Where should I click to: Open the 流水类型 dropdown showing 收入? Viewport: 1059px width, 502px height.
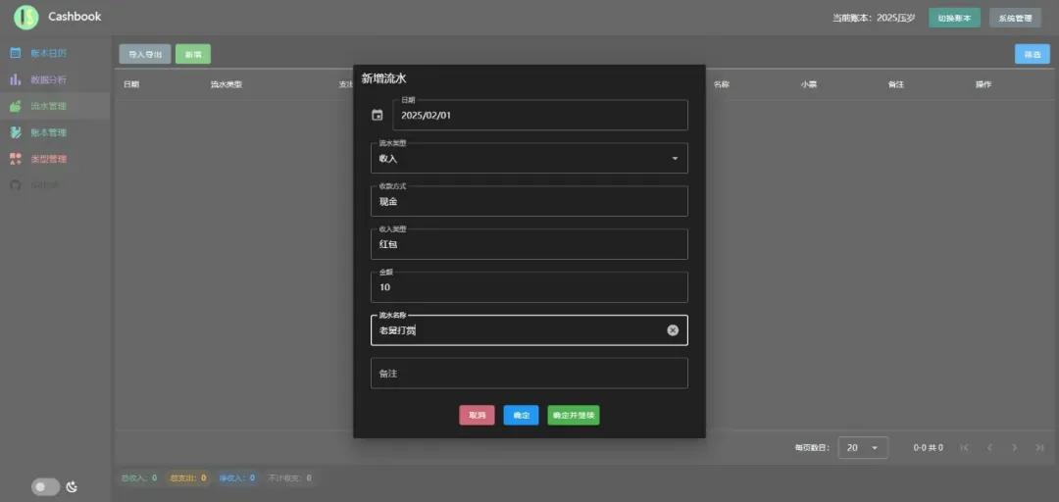click(529, 158)
